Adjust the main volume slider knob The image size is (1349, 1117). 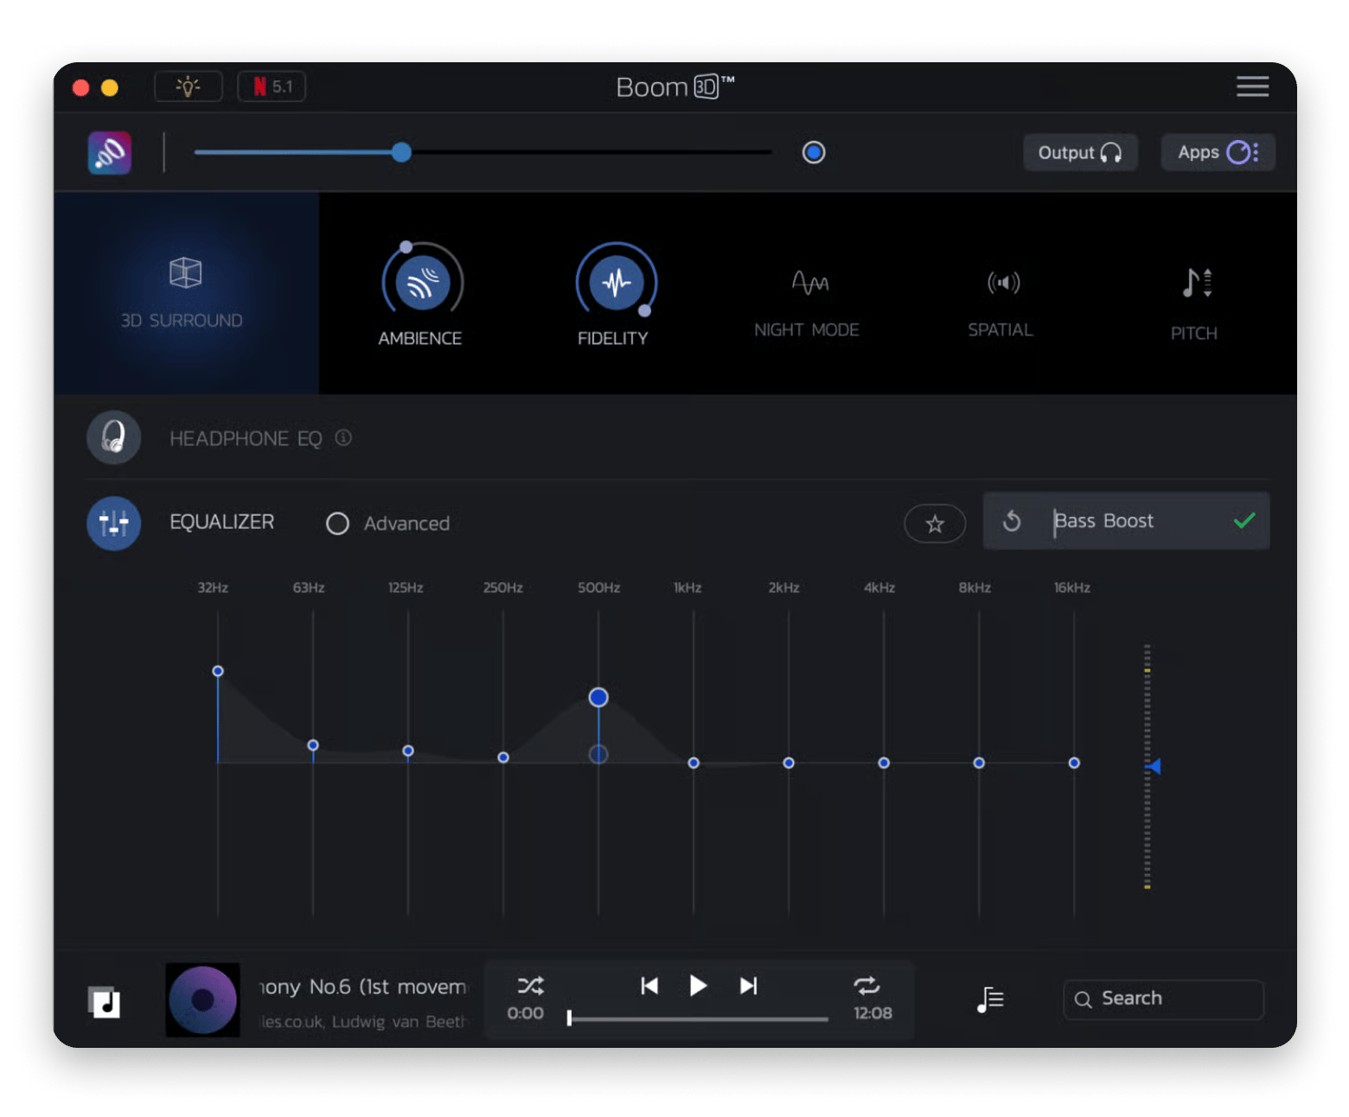pyautogui.click(x=401, y=152)
